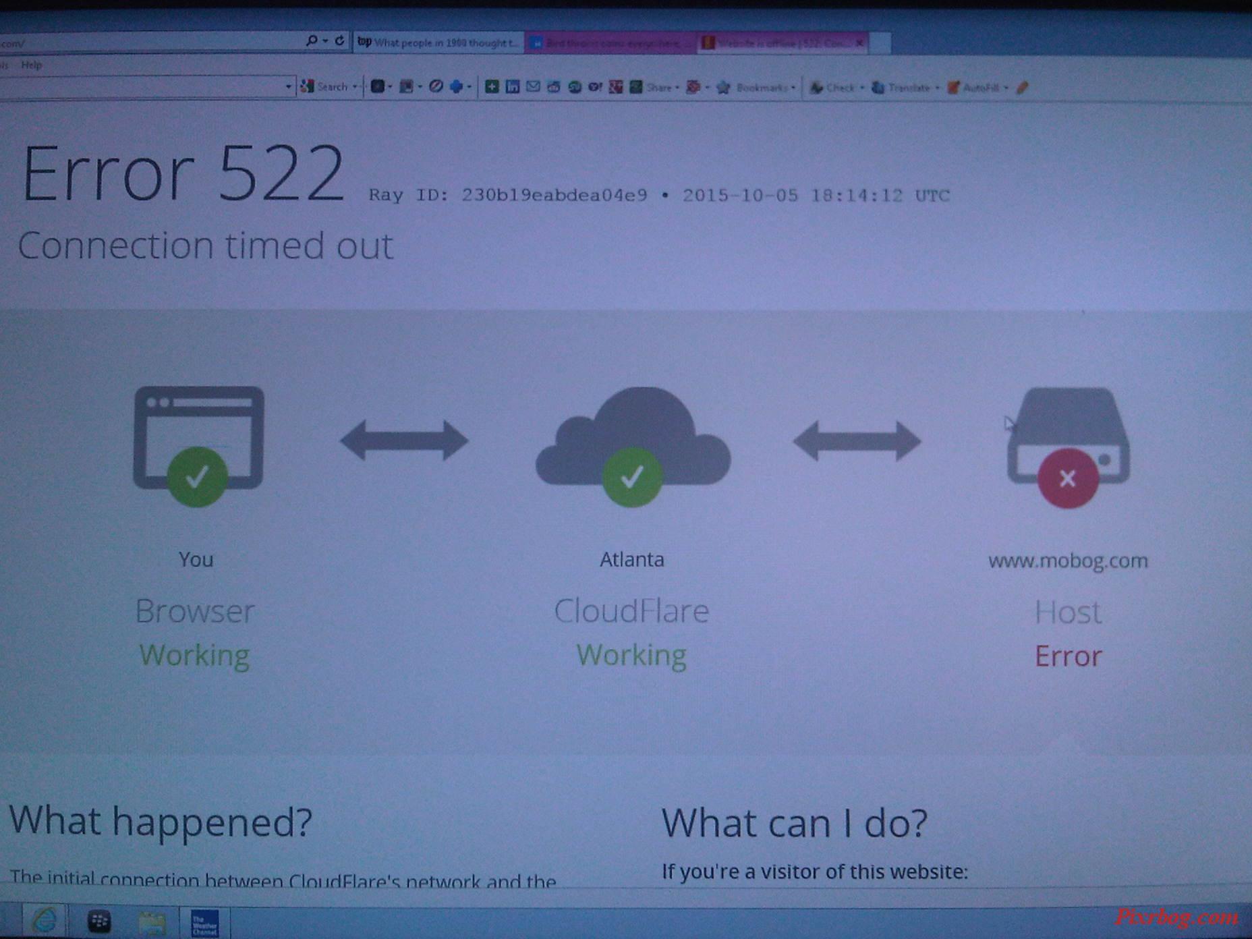Click the Ray ID text line
This screenshot has height=939, width=1252.
point(659,196)
